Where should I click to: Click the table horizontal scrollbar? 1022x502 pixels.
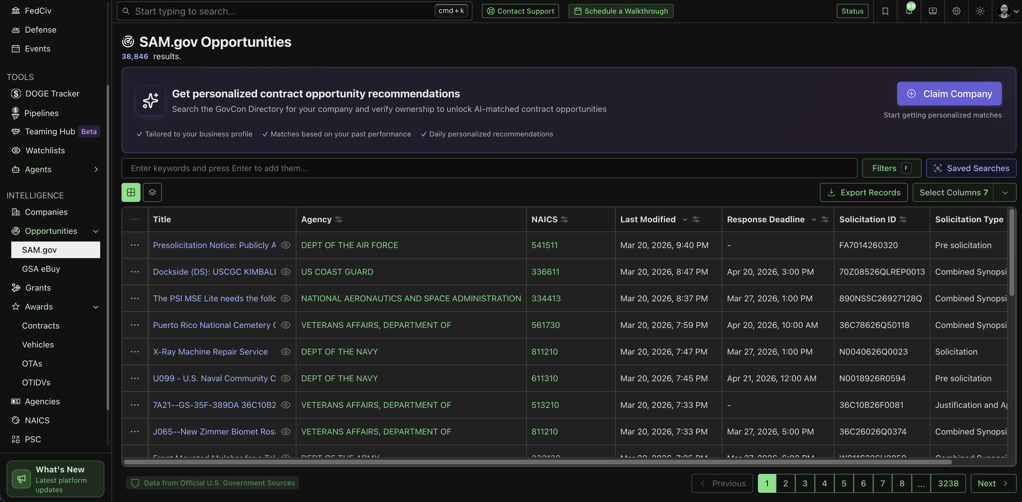point(538,462)
